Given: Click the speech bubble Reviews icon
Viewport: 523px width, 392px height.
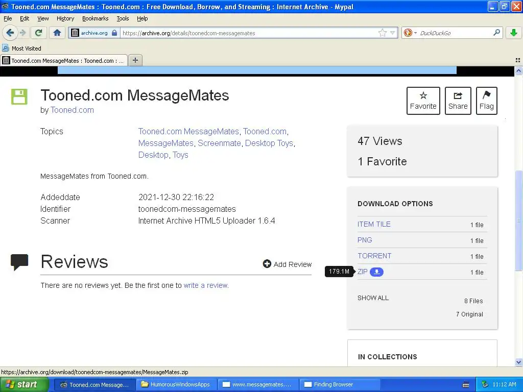Looking at the screenshot, I should pyautogui.click(x=19, y=262).
